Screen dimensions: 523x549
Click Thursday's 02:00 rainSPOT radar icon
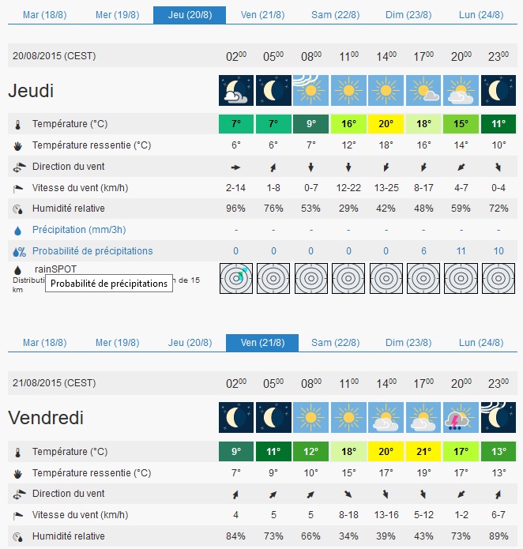[x=235, y=278]
